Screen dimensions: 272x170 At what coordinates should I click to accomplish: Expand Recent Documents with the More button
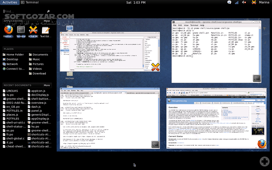pos(47,86)
